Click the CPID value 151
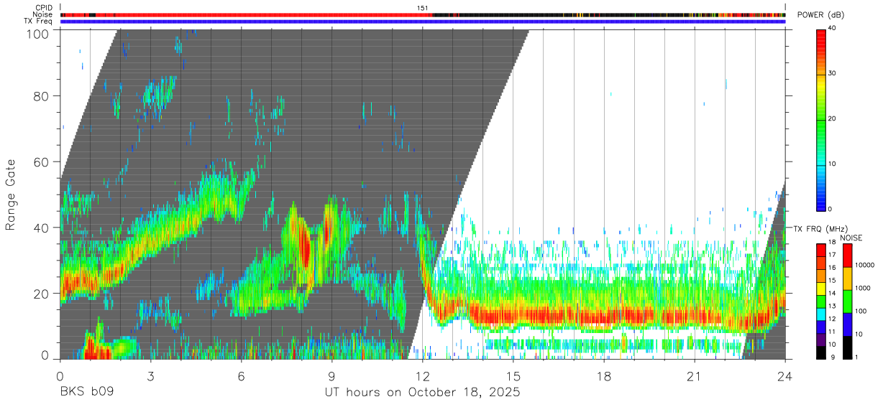The image size is (883, 407). coord(423,8)
